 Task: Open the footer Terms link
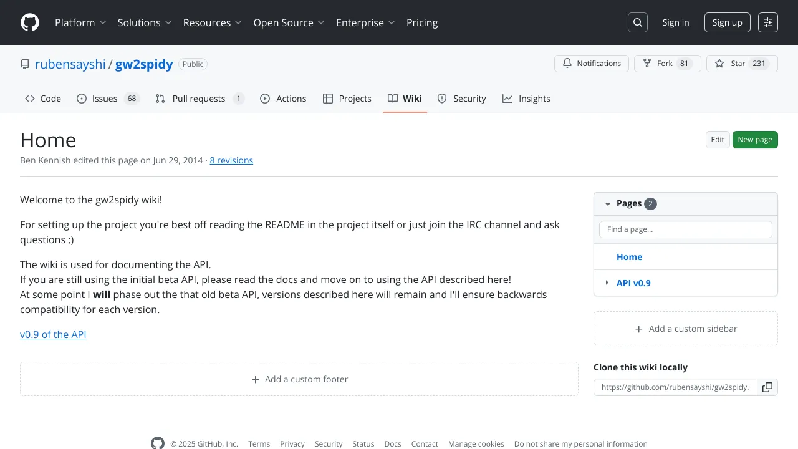(259, 444)
